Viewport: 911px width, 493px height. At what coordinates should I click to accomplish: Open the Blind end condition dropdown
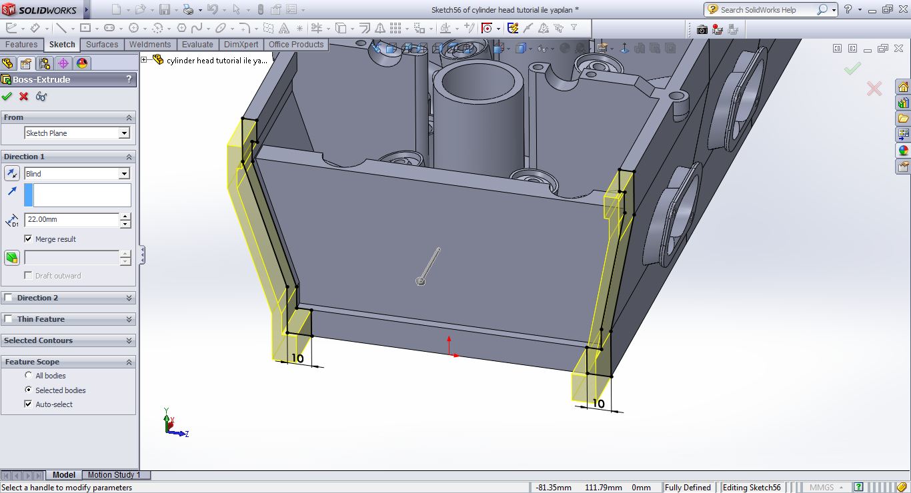point(124,173)
